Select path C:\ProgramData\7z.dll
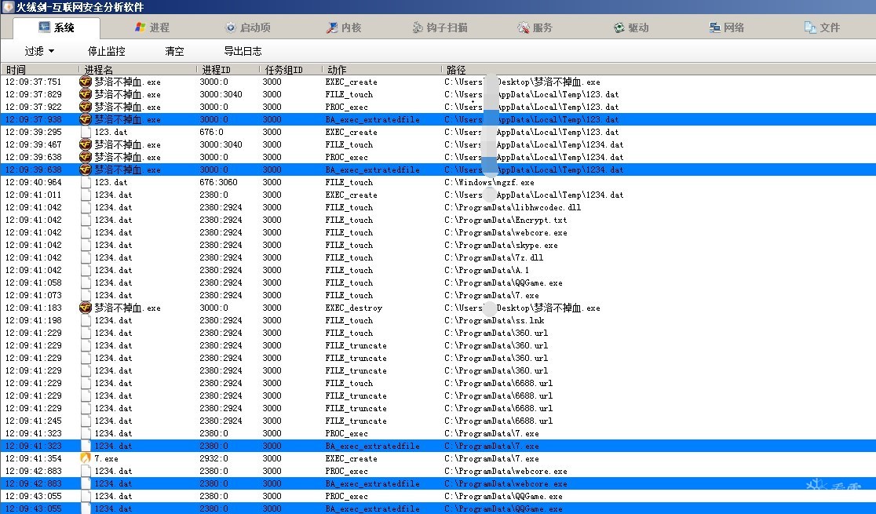 (x=494, y=257)
